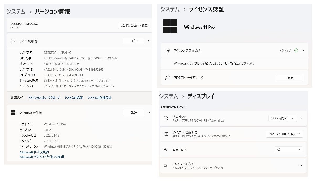Collapse the Windows specifications section
315x182 pixels.
(149, 113)
